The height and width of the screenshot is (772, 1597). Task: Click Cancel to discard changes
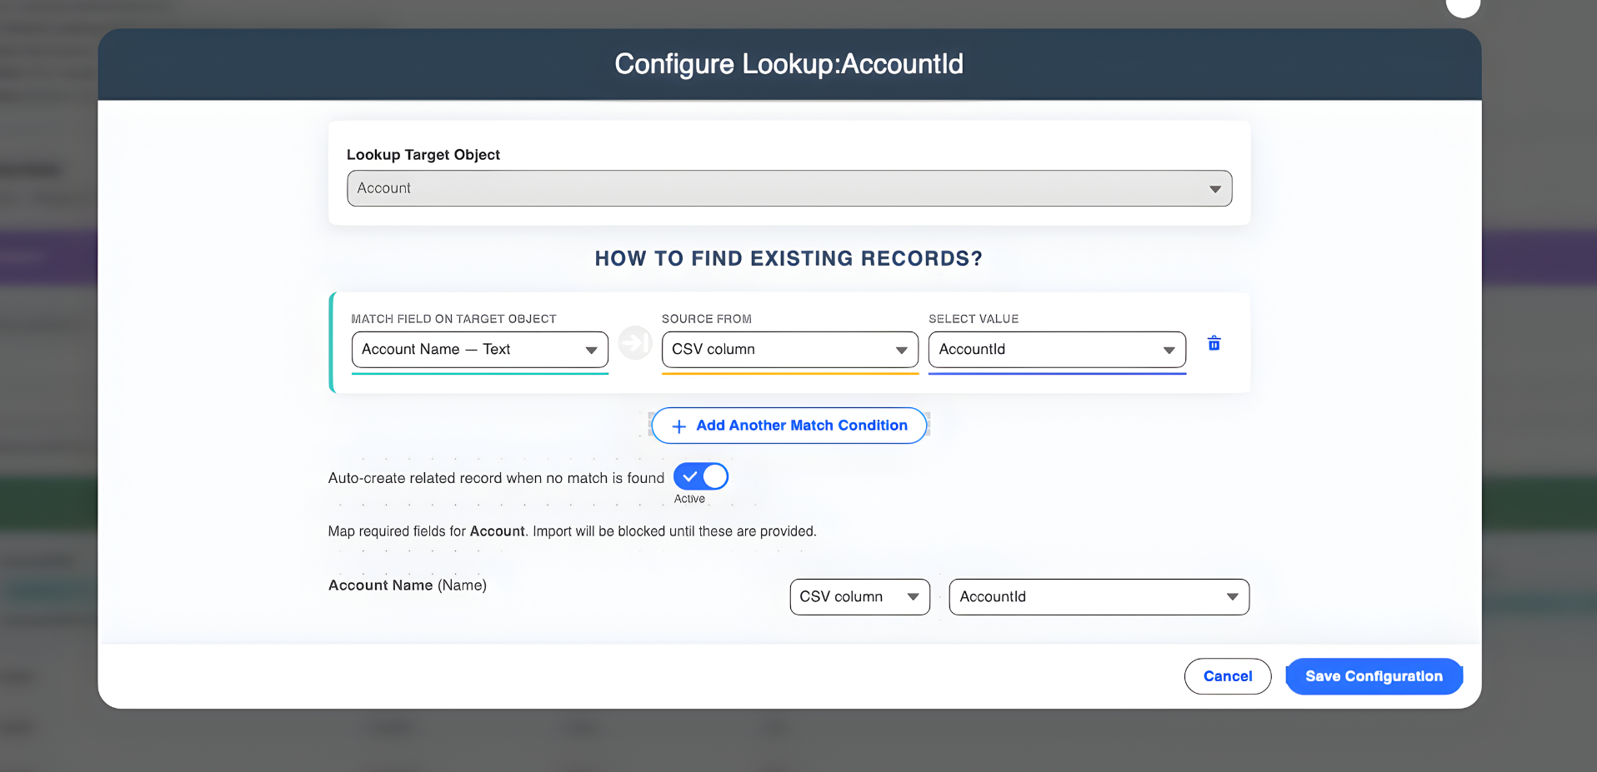1227,675
